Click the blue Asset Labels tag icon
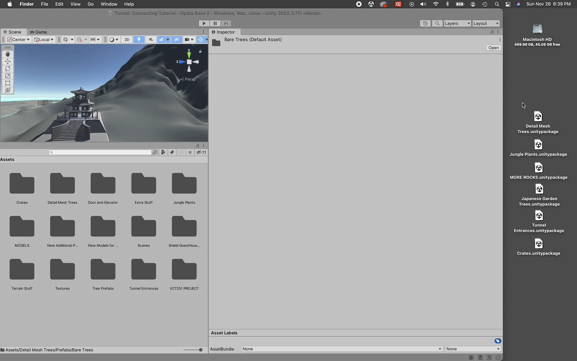This screenshot has width=577, height=361. click(498, 341)
